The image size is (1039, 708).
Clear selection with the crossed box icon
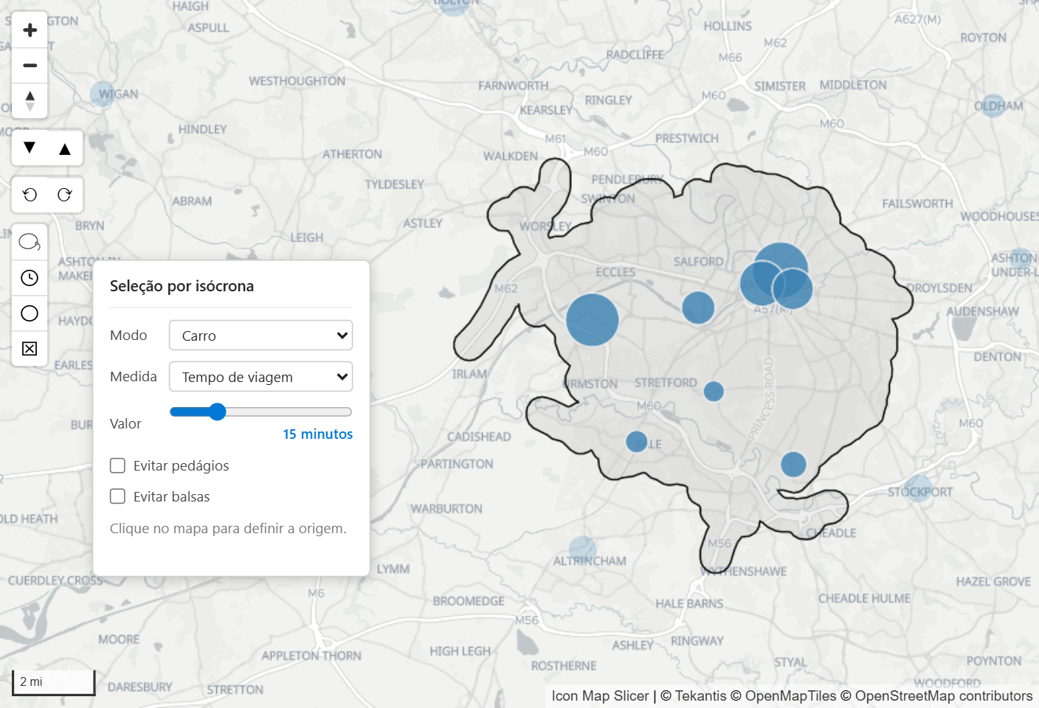coord(30,349)
